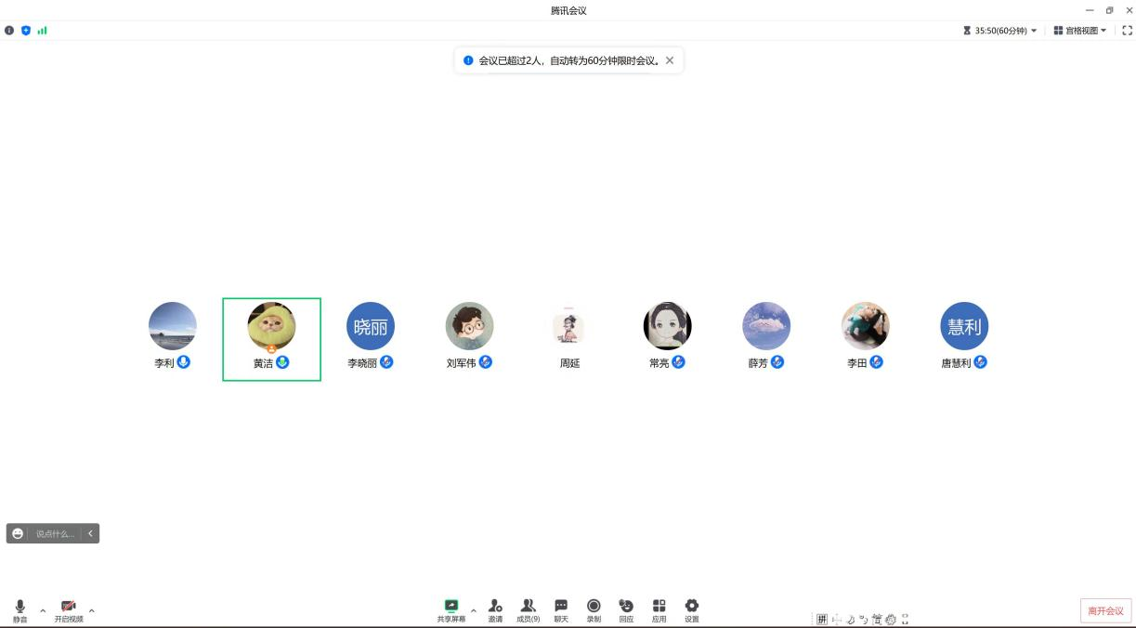1136x628 pixels.
Task: Toggle fullscreen mode icon at top right
Action: click(1127, 31)
